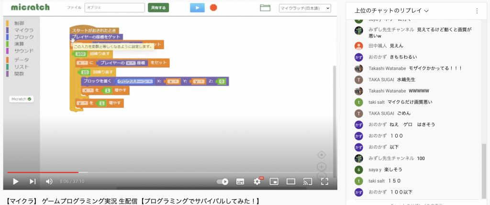The width and height of the screenshot is (490, 205).
Task: Open the X: variable dropdown in ブロックを置く
Action: coord(173,81)
